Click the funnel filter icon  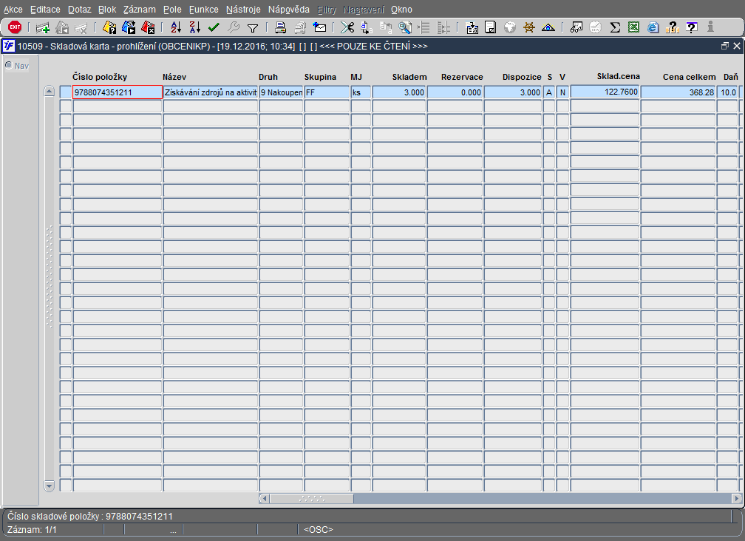pyautogui.click(x=253, y=28)
